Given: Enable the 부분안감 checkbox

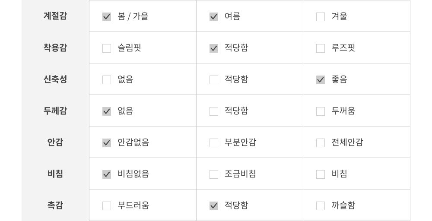Looking at the screenshot, I should click(214, 143).
